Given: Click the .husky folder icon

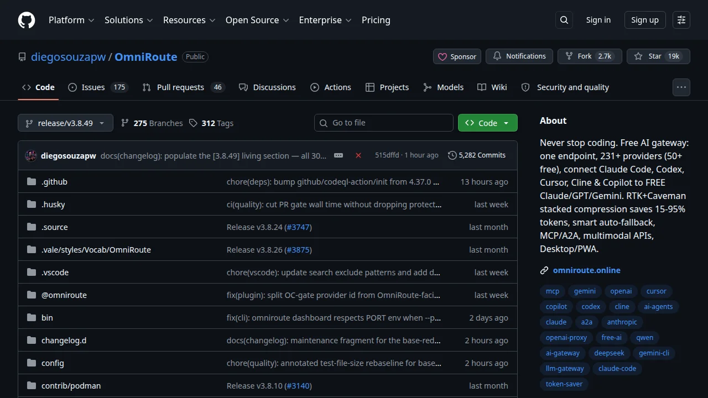Looking at the screenshot, I should pyautogui.click(x=32, y=205).
